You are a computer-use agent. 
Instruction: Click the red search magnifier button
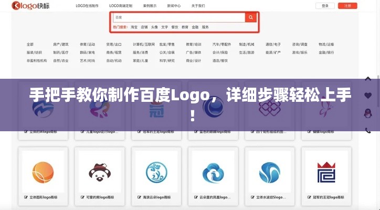(251, 17)
